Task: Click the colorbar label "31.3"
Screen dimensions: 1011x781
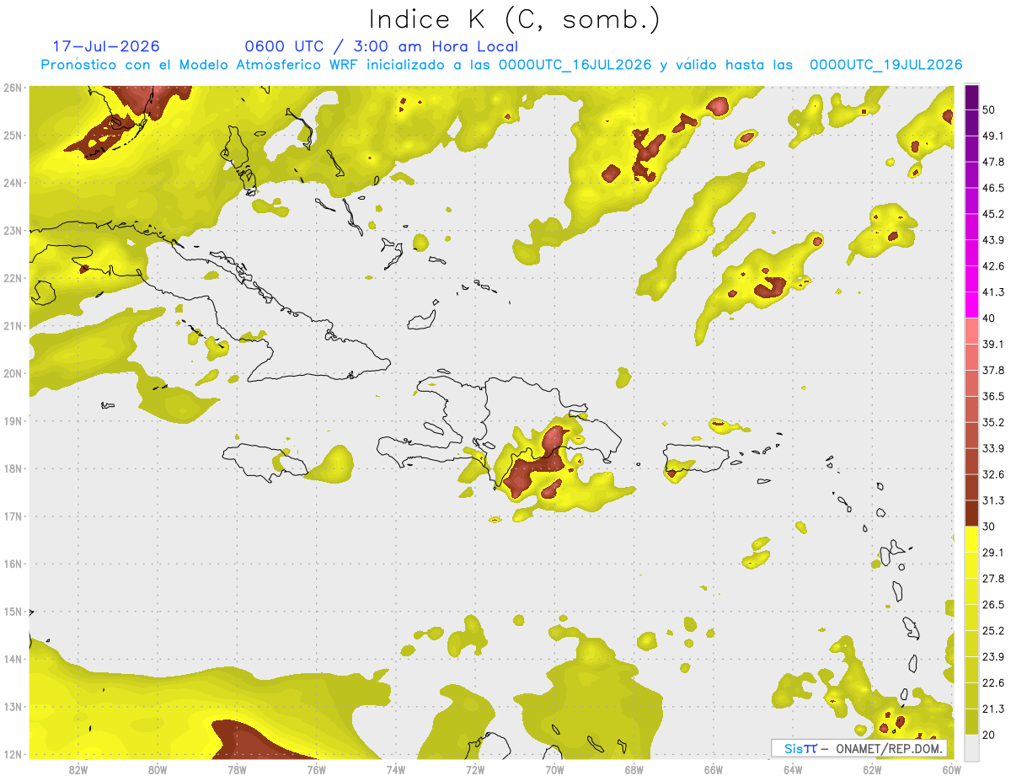Action: [x=992, y=500]
